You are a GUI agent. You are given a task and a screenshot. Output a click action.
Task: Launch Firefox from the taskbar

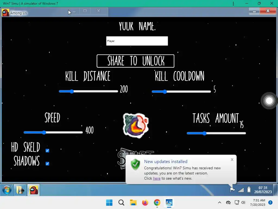[x=145, y=202]
